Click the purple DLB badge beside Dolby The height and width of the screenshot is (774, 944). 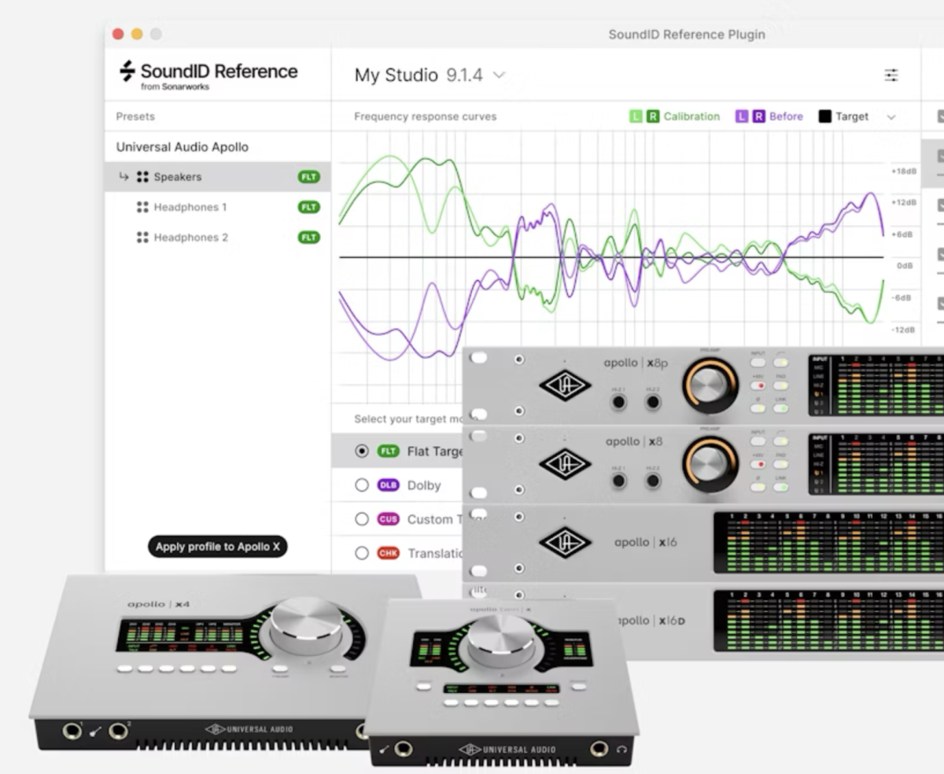389,485
